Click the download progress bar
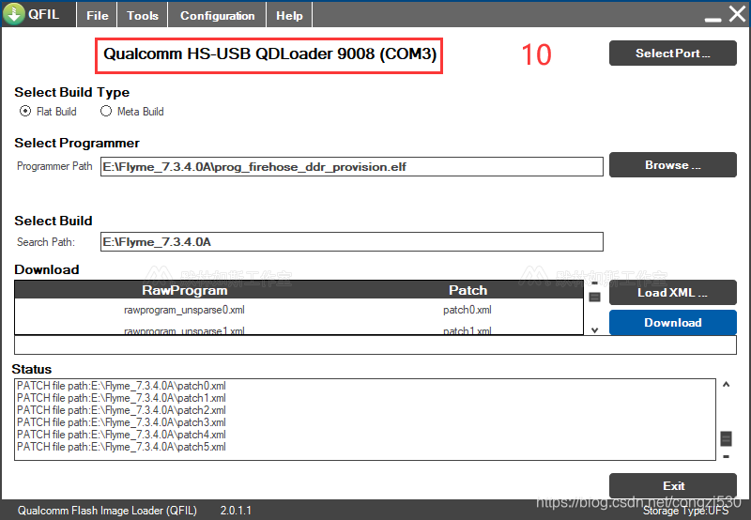 coord(375,345)
